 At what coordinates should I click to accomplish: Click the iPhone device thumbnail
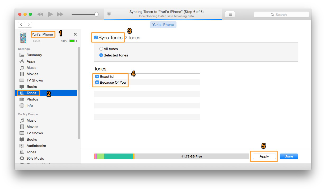23,37
